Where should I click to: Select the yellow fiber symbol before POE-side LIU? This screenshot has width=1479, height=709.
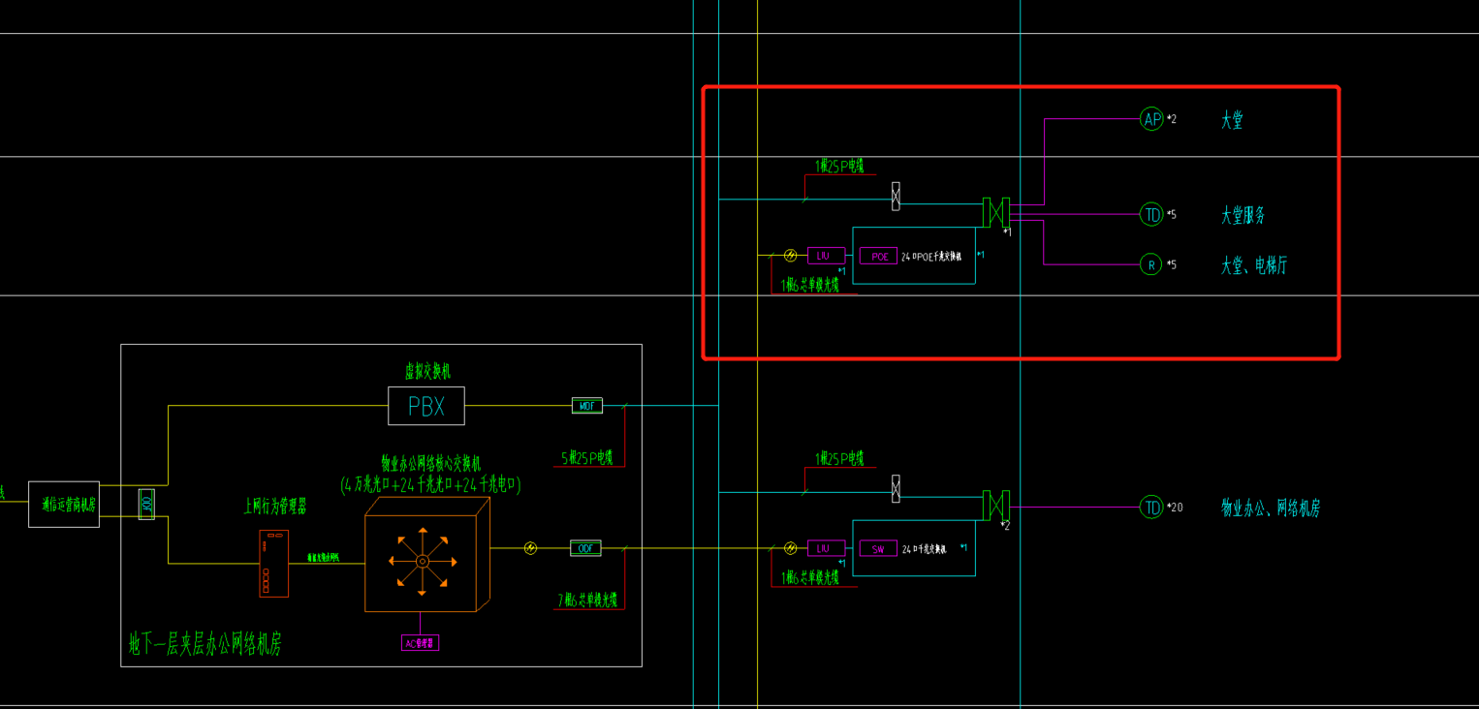(x=790, y=256)
